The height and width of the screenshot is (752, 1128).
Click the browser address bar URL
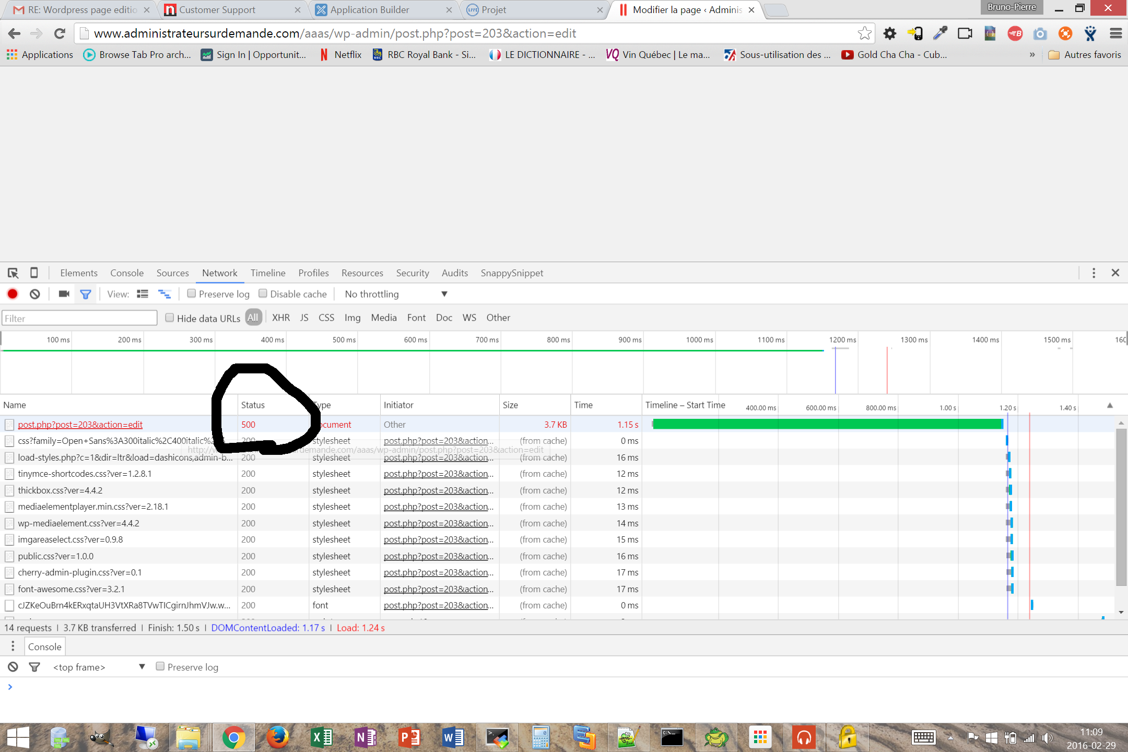335,33
